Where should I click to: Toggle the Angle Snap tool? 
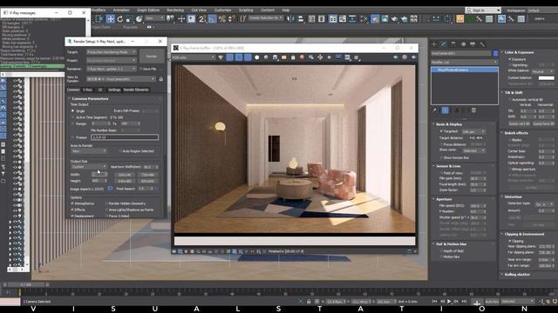pyautogui.click(x=212, y=19)
